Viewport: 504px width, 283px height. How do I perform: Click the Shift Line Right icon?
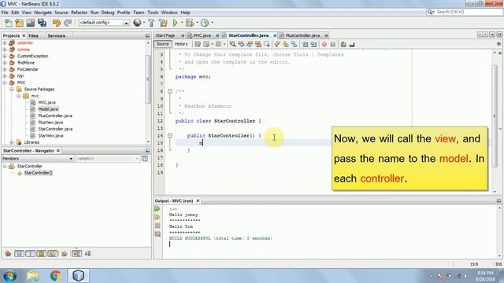(x=313, y=44)
